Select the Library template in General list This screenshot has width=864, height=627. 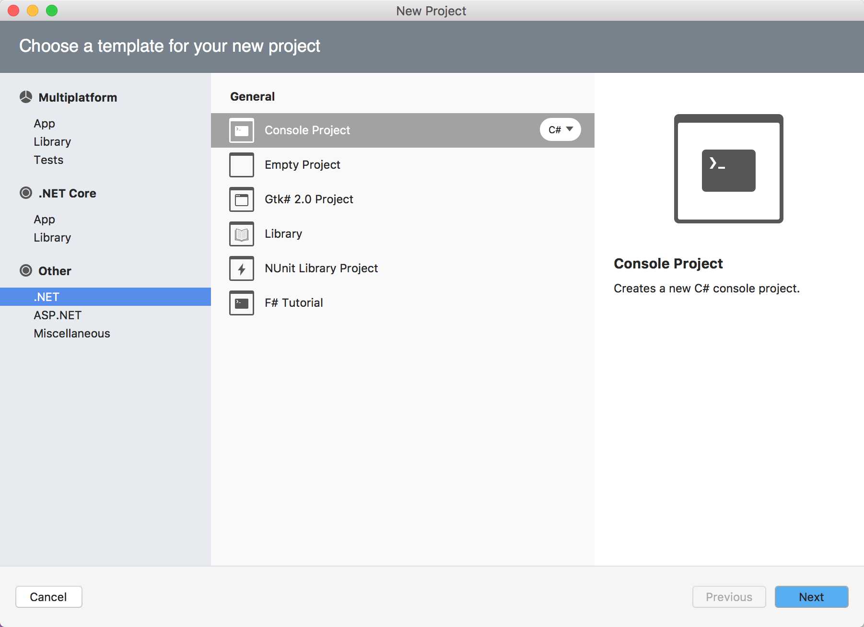tap(403, 234)
